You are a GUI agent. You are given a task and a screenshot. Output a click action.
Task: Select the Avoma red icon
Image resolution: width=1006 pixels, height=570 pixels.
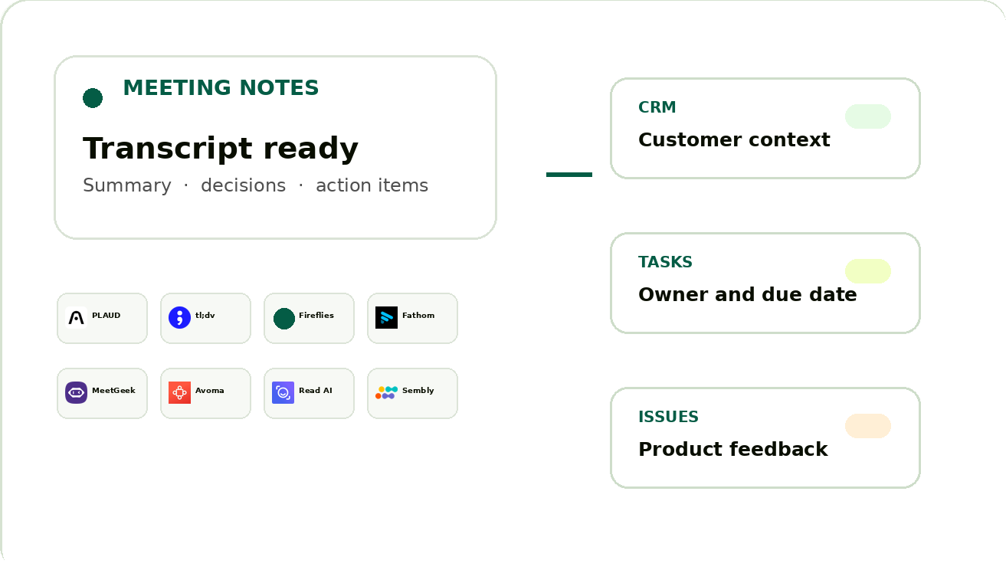[x=179, y=393]
